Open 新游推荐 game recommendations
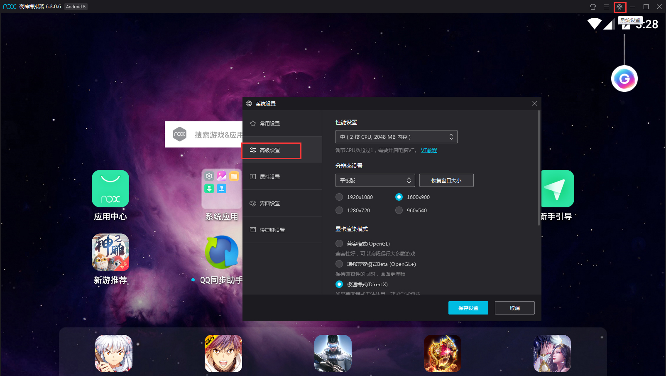Image resolution: width=666 pixels, height=376 pixels. 110,252
